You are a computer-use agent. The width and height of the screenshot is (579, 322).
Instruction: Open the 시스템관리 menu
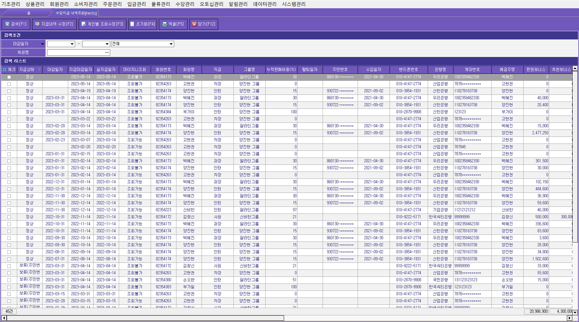[294, 4]
